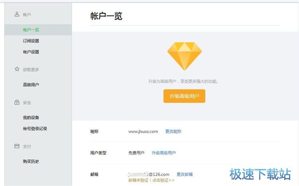Click the 升级为高级用户 promo description text
The height and width of the screenshot is (186, 299).
[183, 81]
